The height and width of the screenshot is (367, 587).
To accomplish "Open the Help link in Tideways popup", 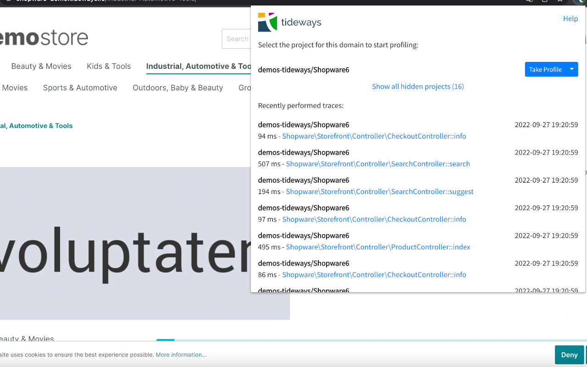I will (x=570, y=19).
